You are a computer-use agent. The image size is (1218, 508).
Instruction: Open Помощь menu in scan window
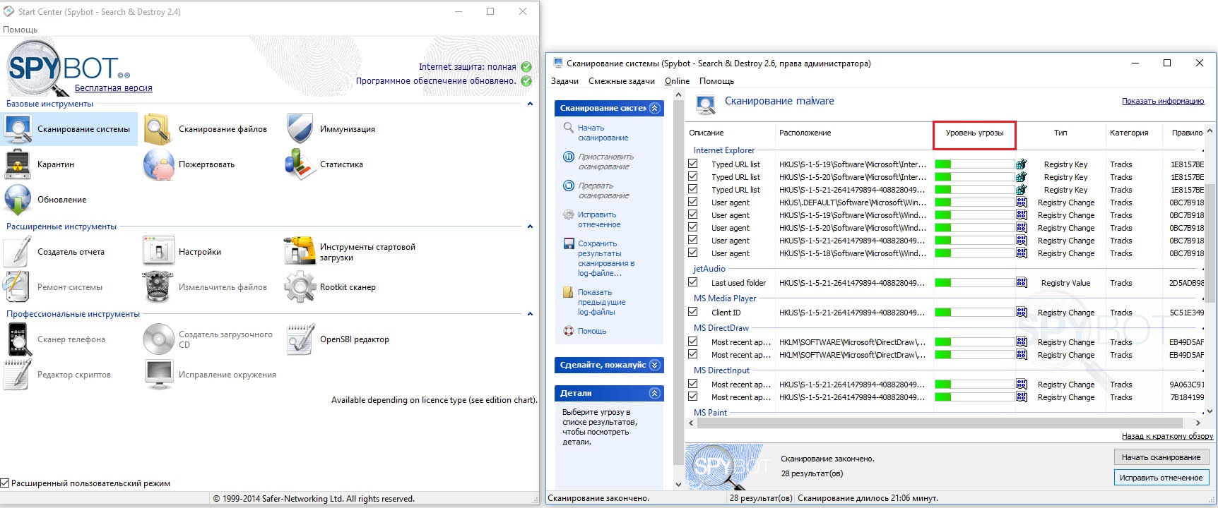click(716, 81)
